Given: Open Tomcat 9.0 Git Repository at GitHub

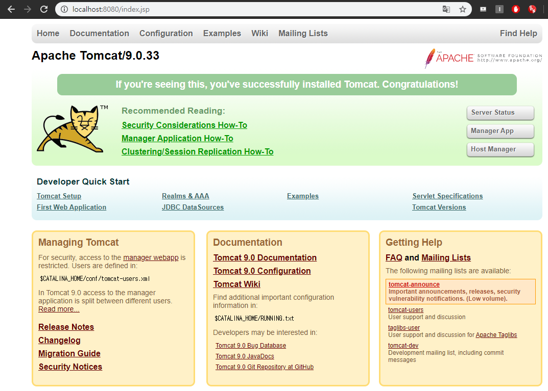Looking at the screenshot, I should coord(265,367).
